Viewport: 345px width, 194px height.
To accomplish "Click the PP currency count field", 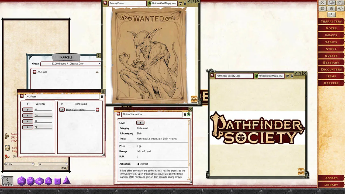I will click(27, 110).
